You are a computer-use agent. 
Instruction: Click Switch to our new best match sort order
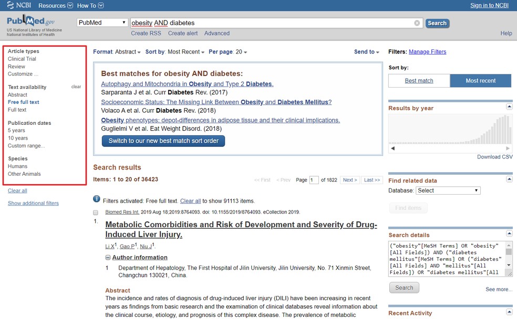pyautogui.click(x=163, y=141)
